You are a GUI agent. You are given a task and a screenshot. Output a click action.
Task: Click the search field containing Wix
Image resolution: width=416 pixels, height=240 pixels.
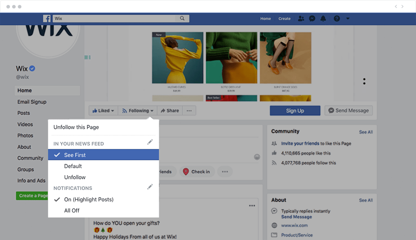[x=114, y=18]
